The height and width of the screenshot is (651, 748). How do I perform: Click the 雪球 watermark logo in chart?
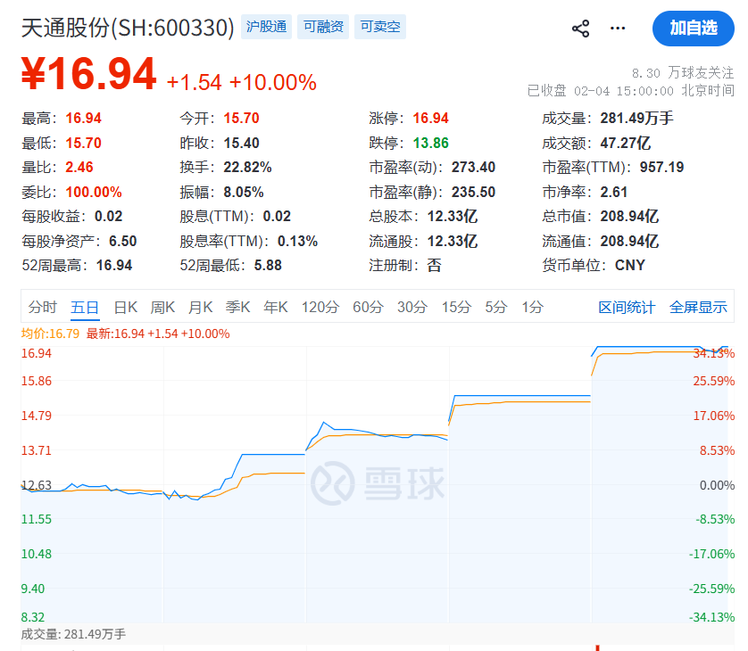tap(377, 483)
